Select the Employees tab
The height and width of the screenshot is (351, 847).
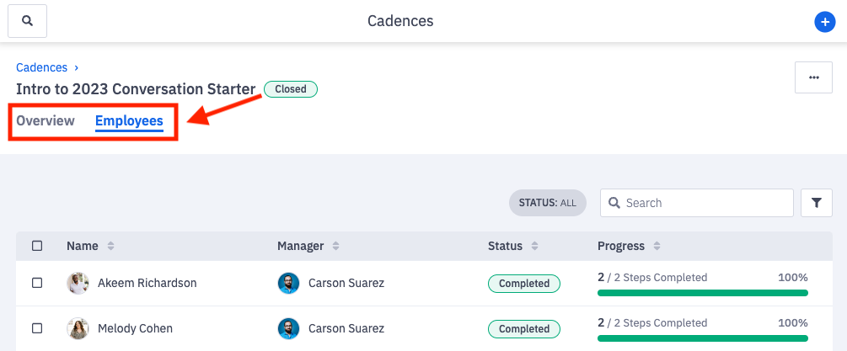click(x=129, y=120)
